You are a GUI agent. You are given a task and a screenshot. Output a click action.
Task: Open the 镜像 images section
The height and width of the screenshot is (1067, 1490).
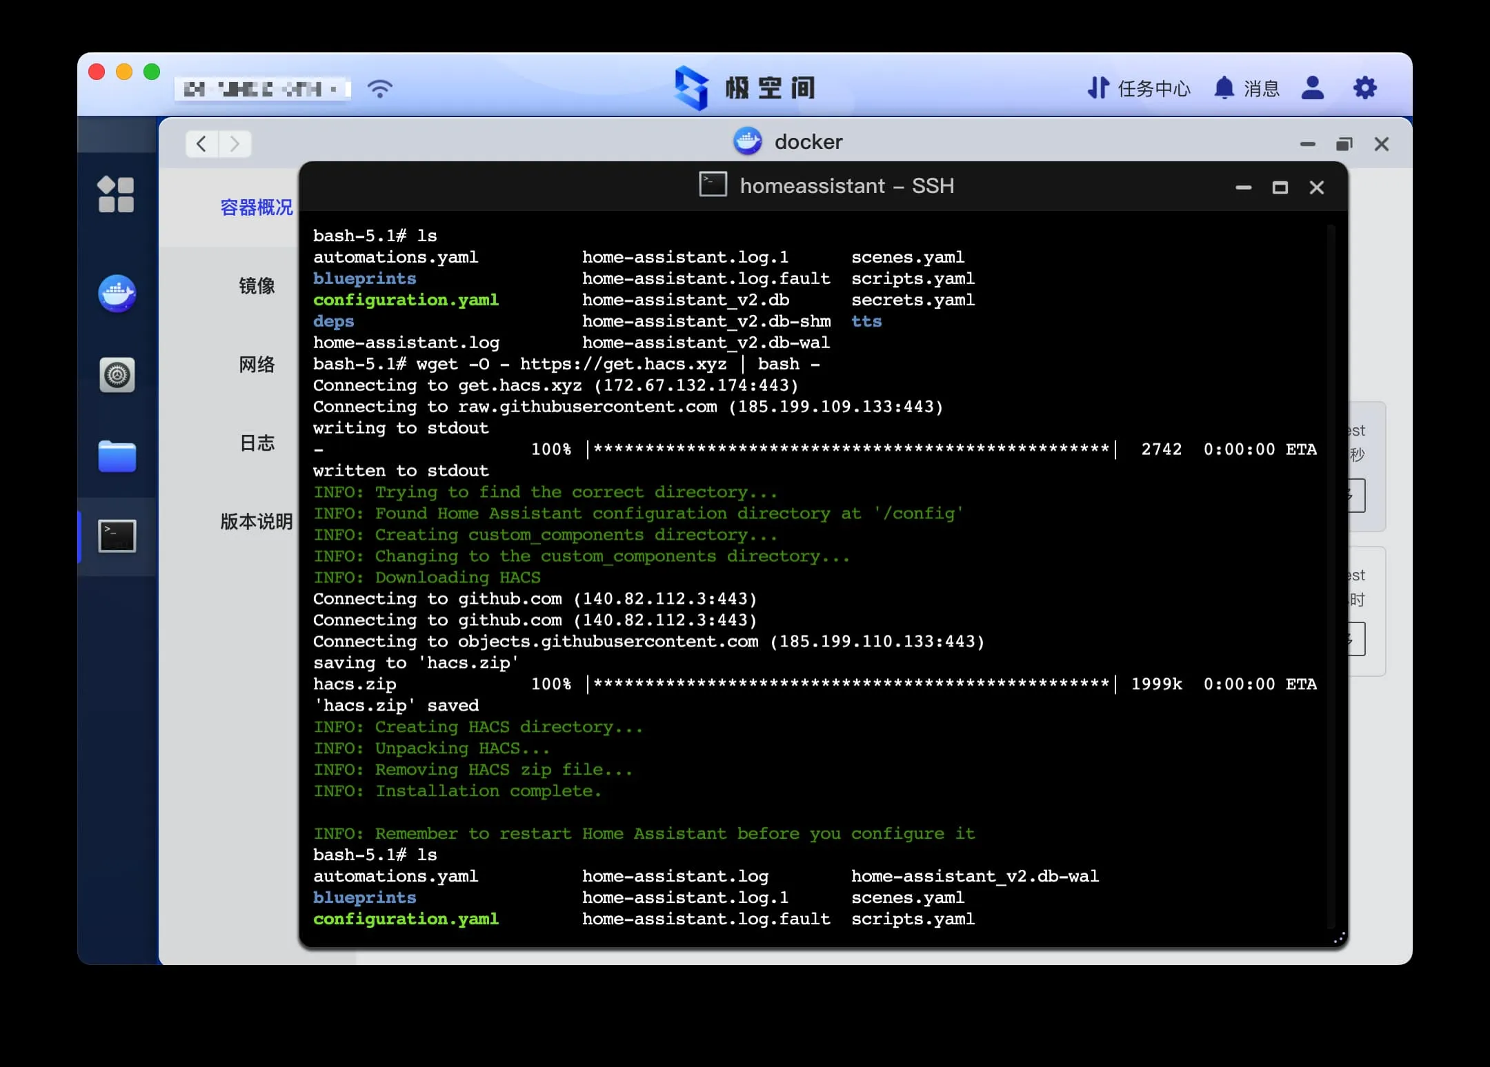pos(256,286)
